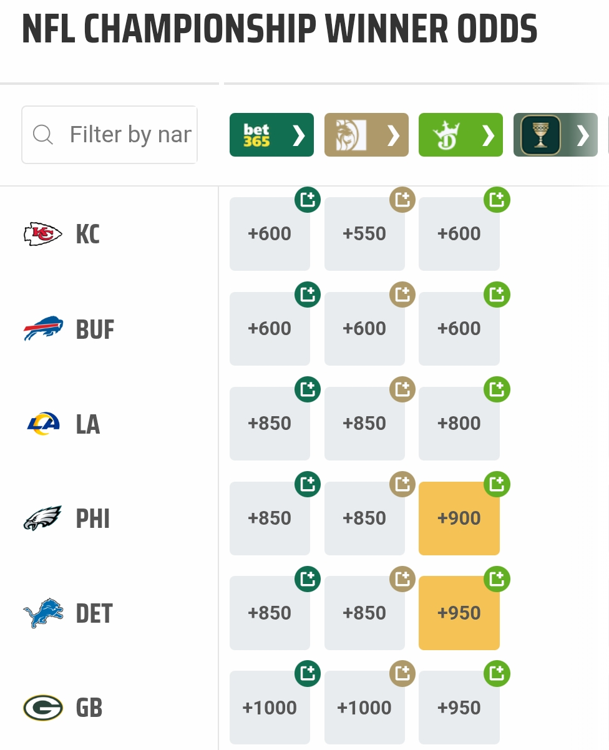This screenshot has width=609, height=750.
Task: Click the Filter by name search field
Action: [x=110, y=135]
